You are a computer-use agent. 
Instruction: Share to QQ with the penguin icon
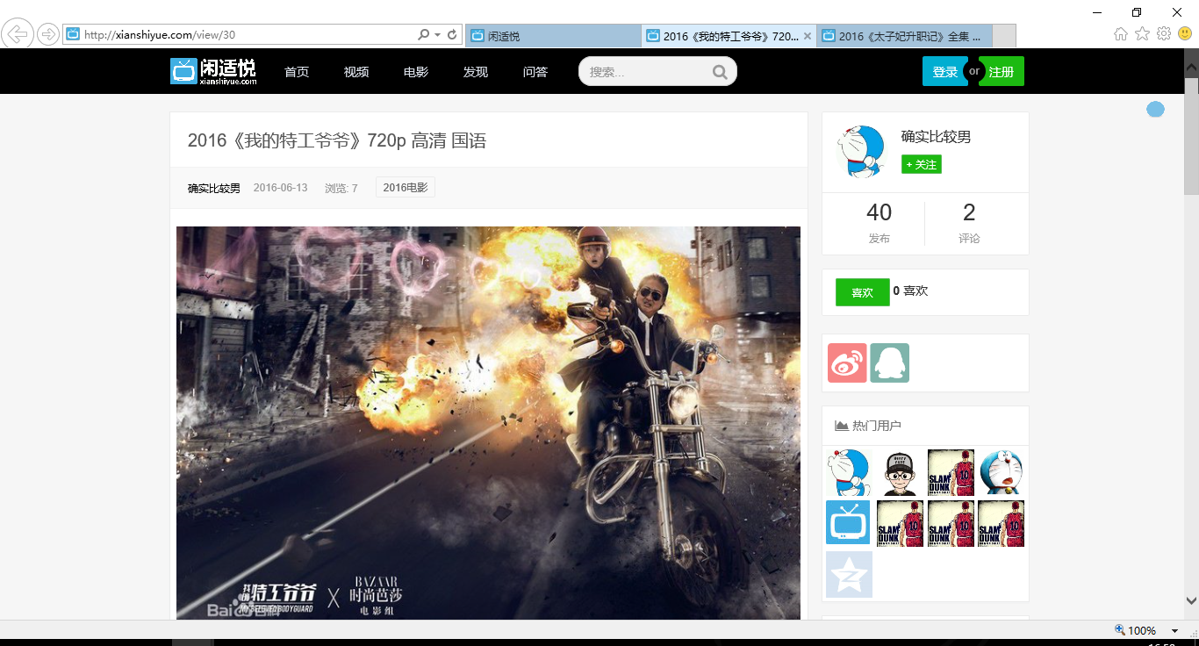[889, 362]
